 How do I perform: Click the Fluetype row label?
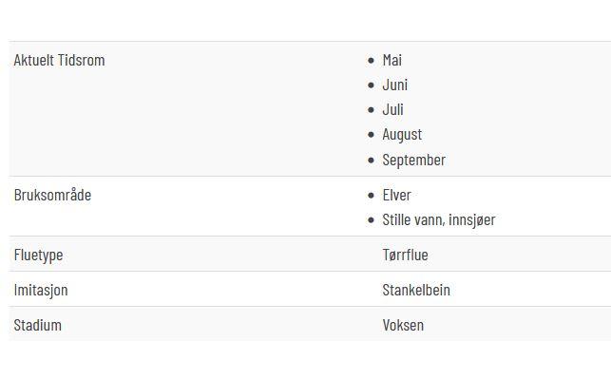38,256
